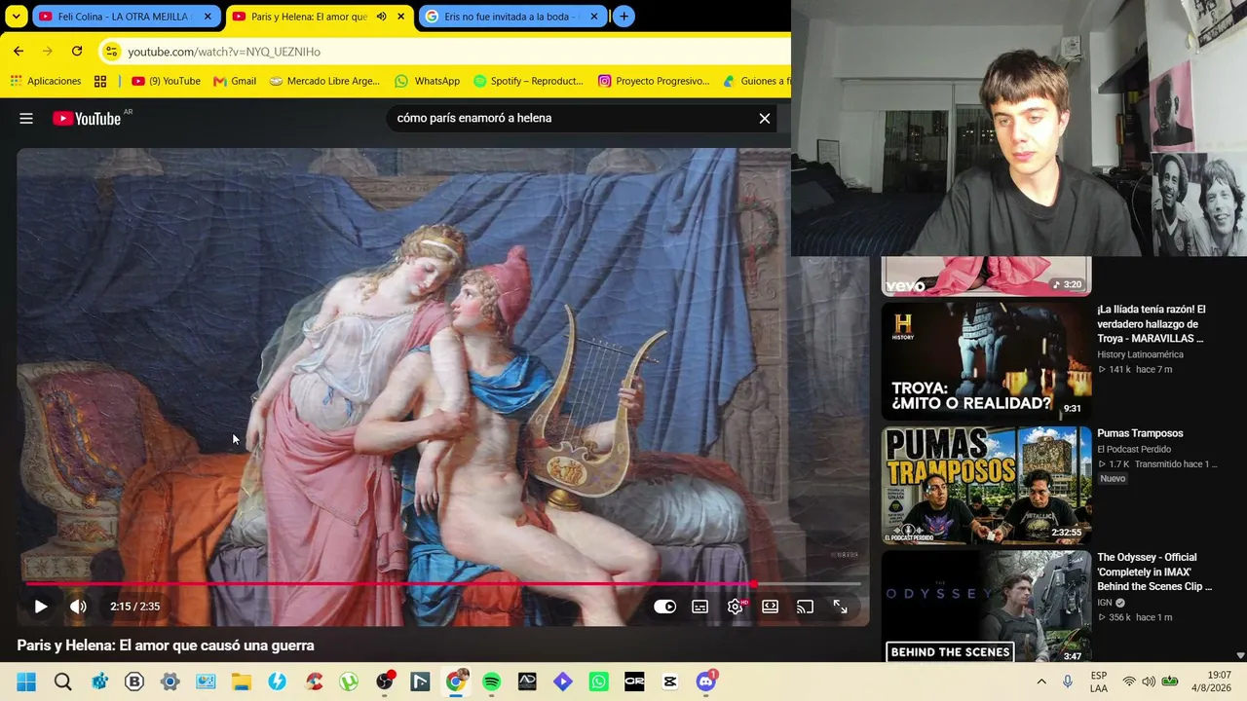Open CapCut from the taskbar
This screenshot has height=701, width=1247.
pyautogui.click(x=670, y=682)
